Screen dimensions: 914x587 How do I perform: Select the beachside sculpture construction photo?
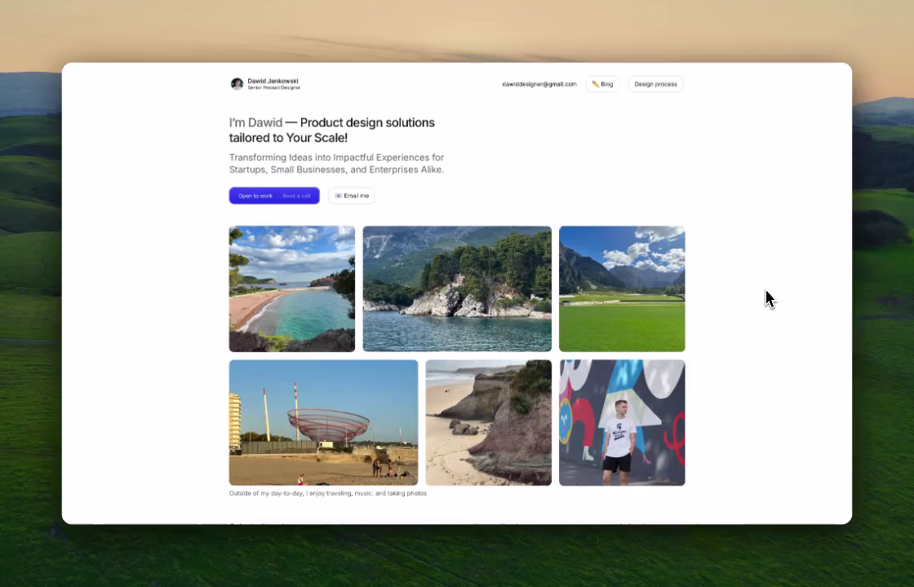coord(323,422)
